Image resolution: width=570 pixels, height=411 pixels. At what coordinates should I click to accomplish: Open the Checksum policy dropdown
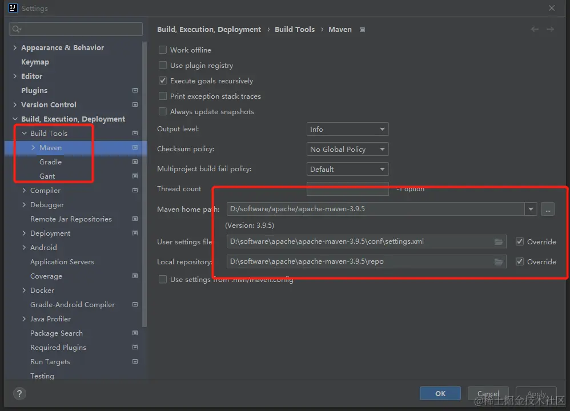(347, 150)
